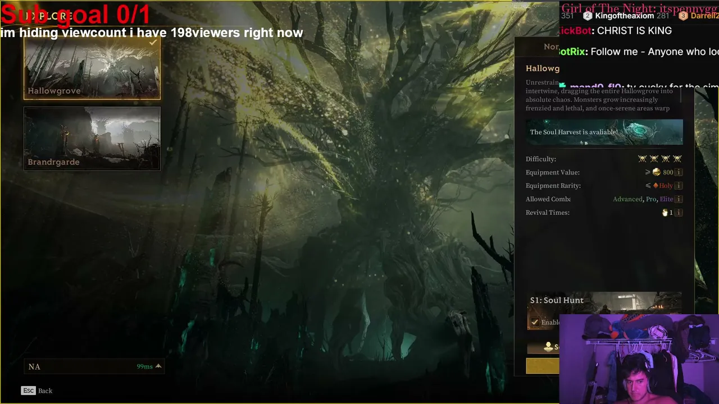Click the revival hand icon
Image resolution: width=719 pixels, height=404 pixels.
pyautogui.click(x=665, y=213)
